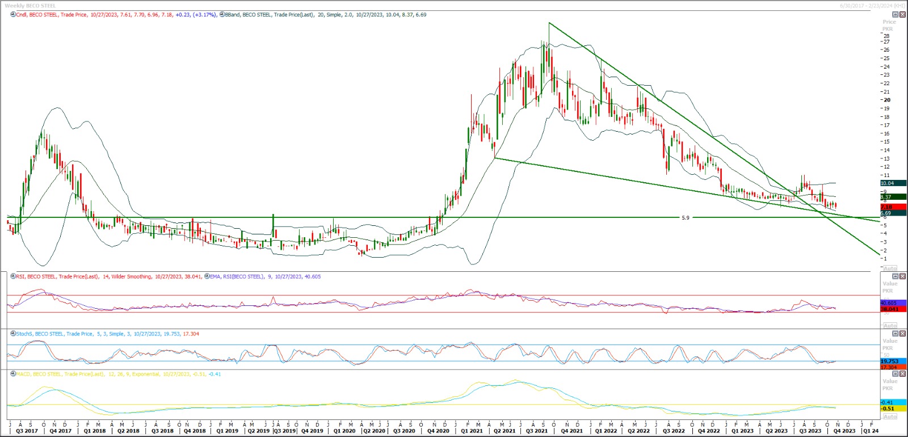
Task: Click the Q3 2017 time axis label
Action: coord(27,431)
